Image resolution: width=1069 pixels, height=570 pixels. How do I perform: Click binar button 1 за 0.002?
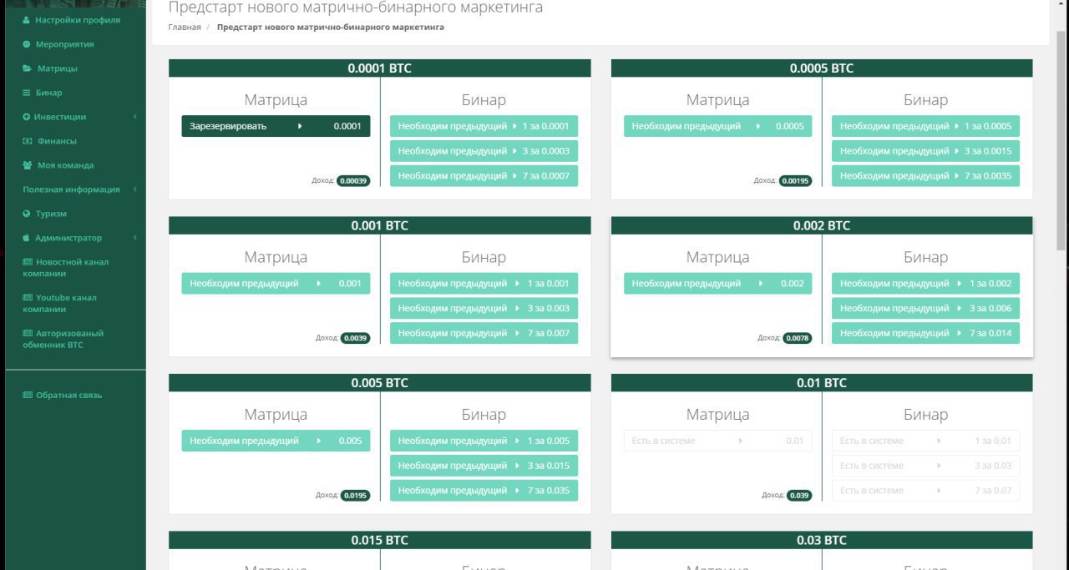point(925,284)
